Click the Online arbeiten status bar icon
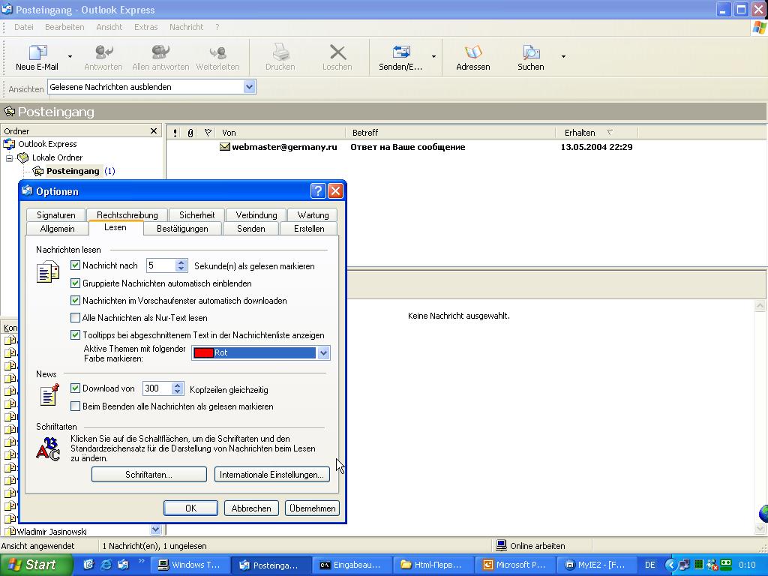The width and height of the screenshot is (768, 576). tap(501, 546)
